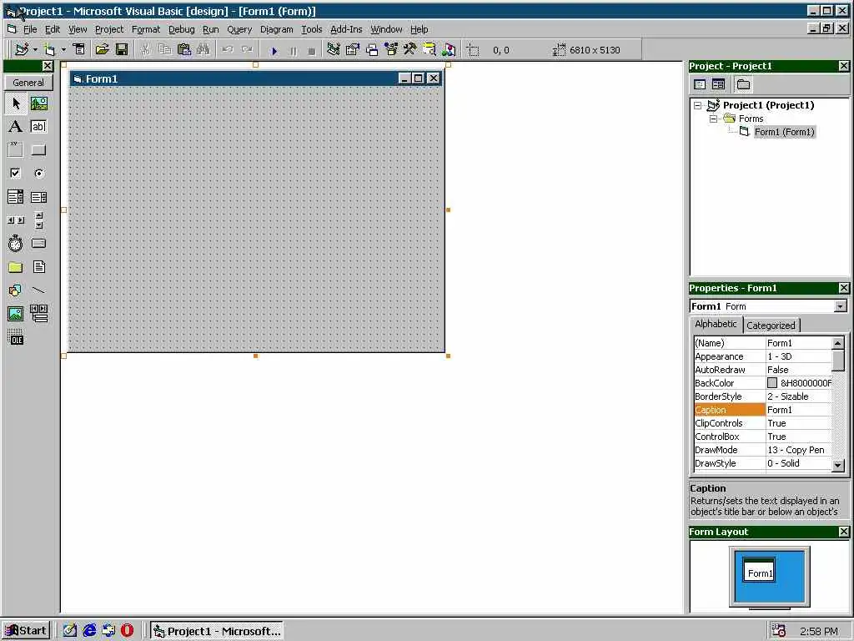Open the File menu

(30, 29)
